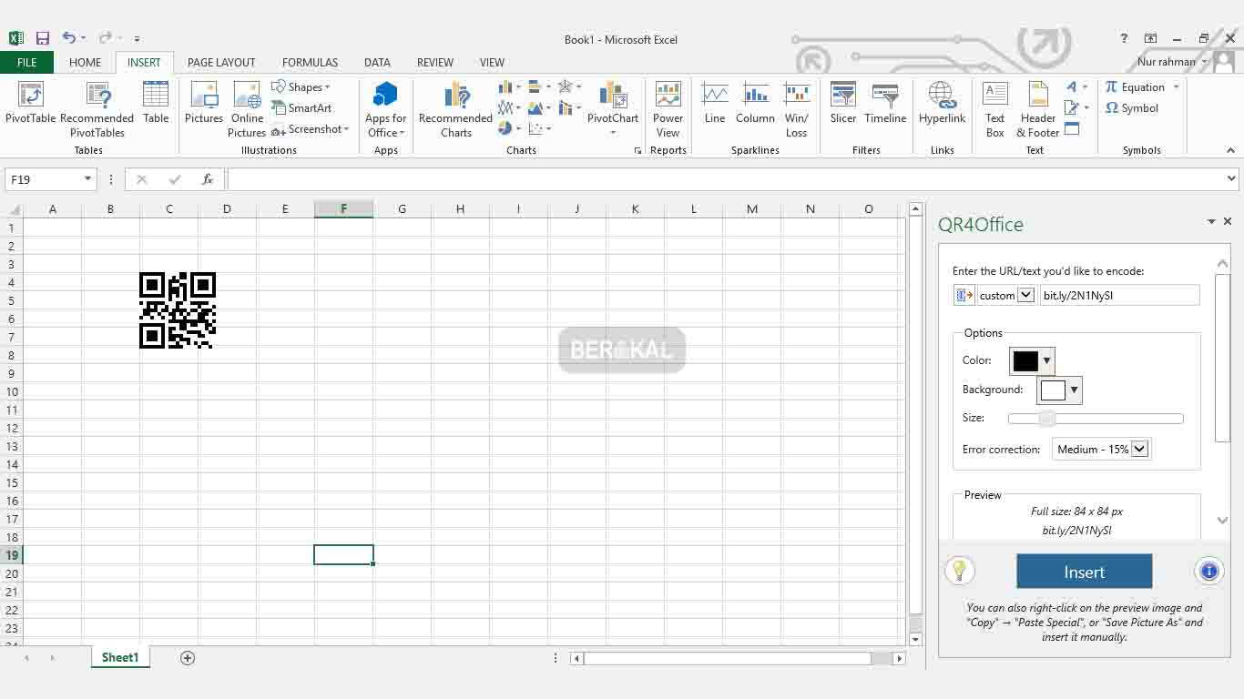Click the QR code Size slider

1096,419
